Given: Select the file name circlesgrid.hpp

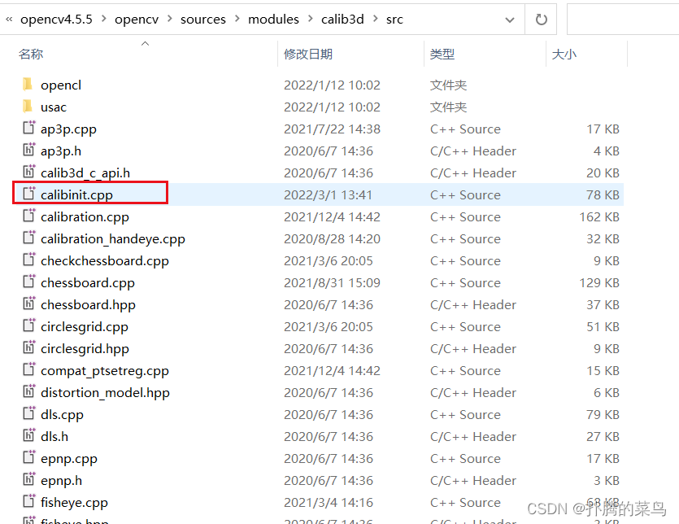Looking at the screenshot, I should tap(85, 348).
